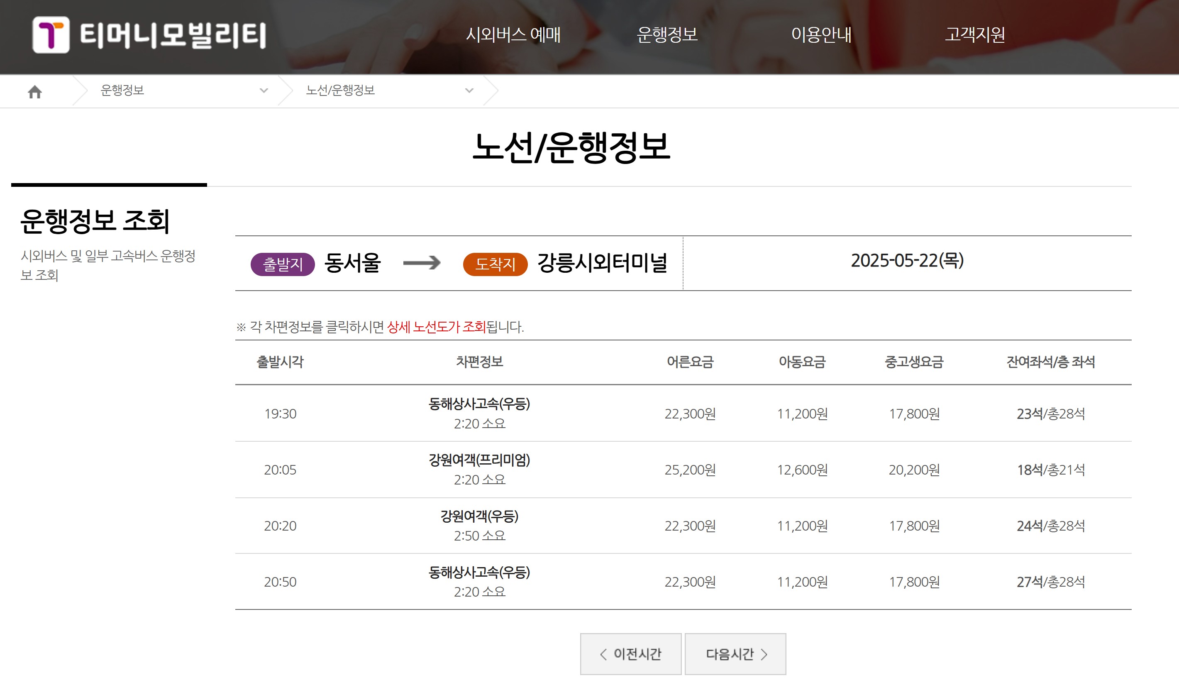Viewport: 1179px width, 690px height.
Task: Open the 고객지원 menu
Action: (x=974, y=34)
